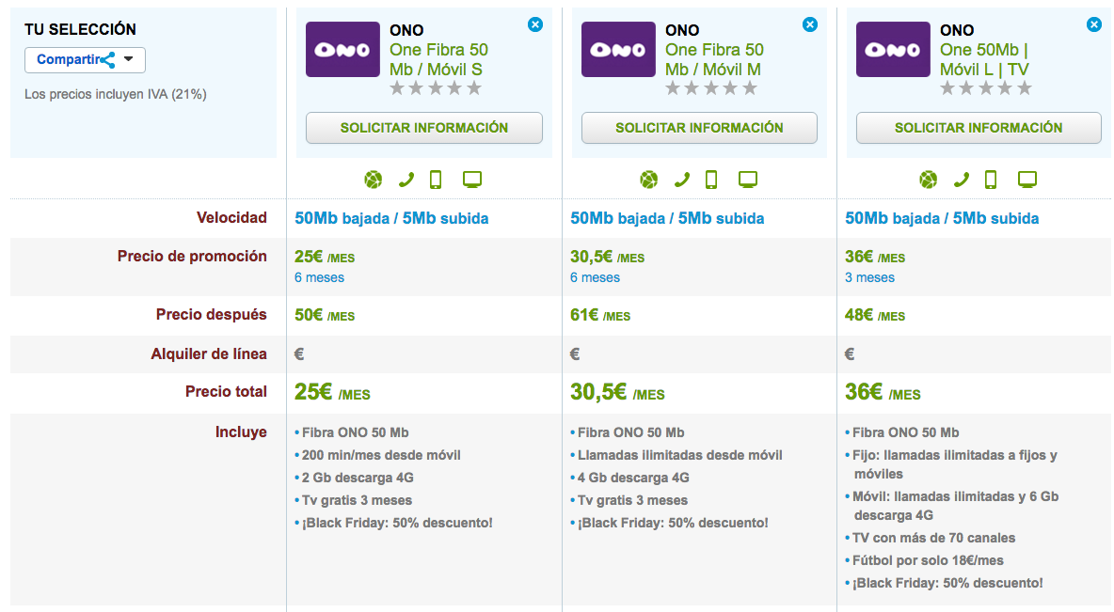Click '6 meses' under the 25€ promotion
This screenshot has width=1114, height=612.
(319, 277)
